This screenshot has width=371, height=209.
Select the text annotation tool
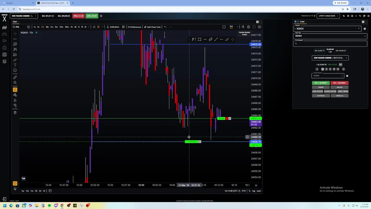(x=15, y=65)
